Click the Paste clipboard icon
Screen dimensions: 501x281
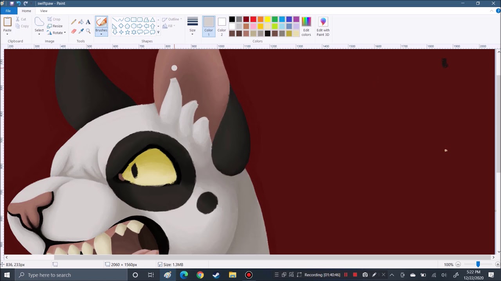click(x=7, y=22)
